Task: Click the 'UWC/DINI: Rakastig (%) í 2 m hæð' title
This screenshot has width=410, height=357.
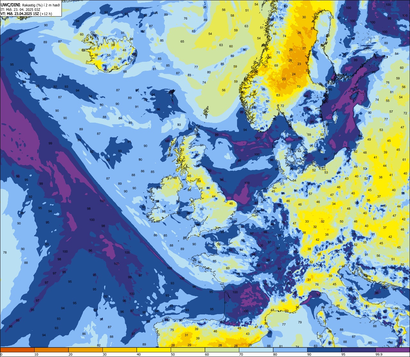Action: pos(30,5)
